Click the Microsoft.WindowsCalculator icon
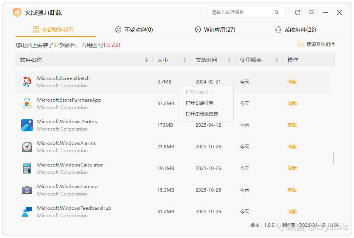This screenshot has height=238, width=354. 27,168
